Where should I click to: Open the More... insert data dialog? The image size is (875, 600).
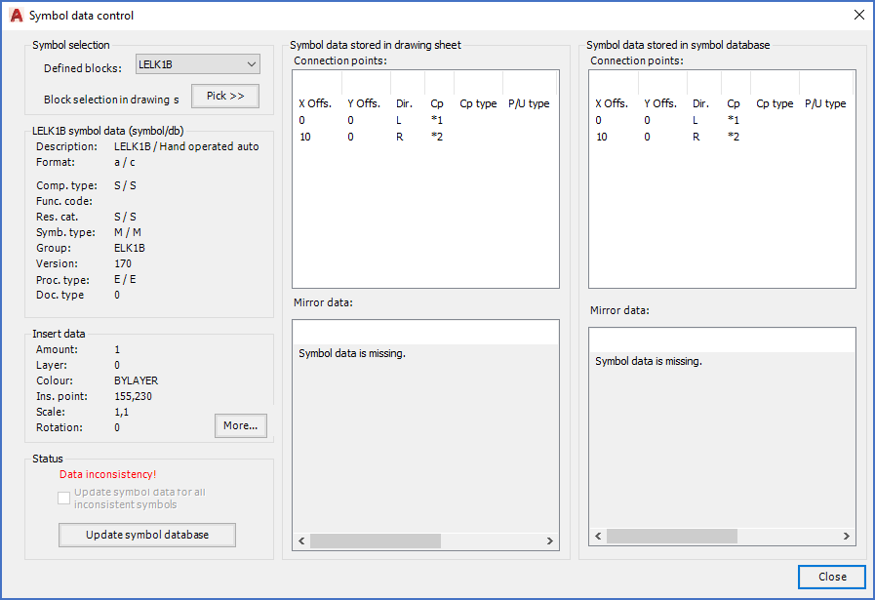coord(240,425)
